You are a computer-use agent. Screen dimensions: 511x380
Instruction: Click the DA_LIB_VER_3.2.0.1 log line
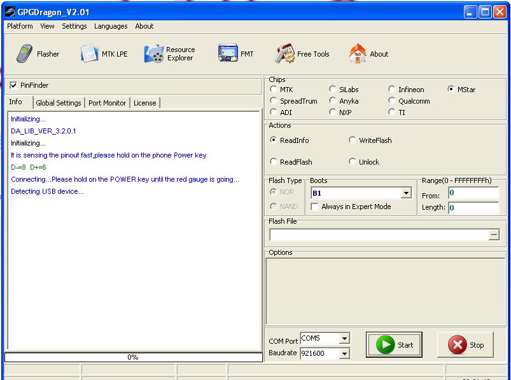coord(43,131)
